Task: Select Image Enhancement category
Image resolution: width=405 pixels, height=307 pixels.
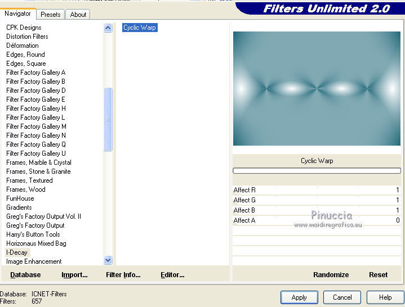Action: (34, 261)
